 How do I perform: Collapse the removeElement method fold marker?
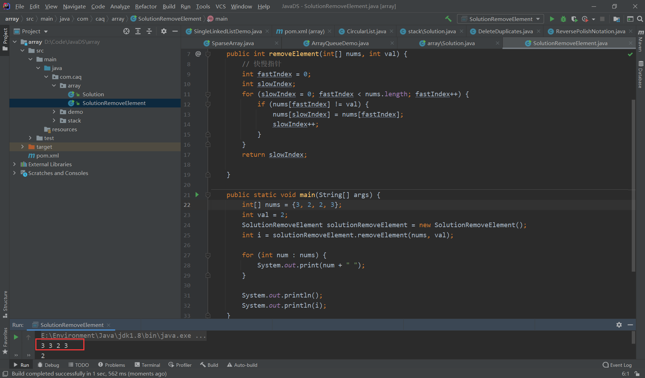point(208,54)
